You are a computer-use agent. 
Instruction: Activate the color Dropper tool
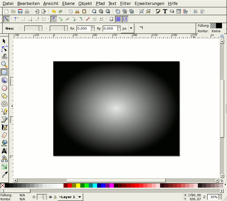point(4,175)
